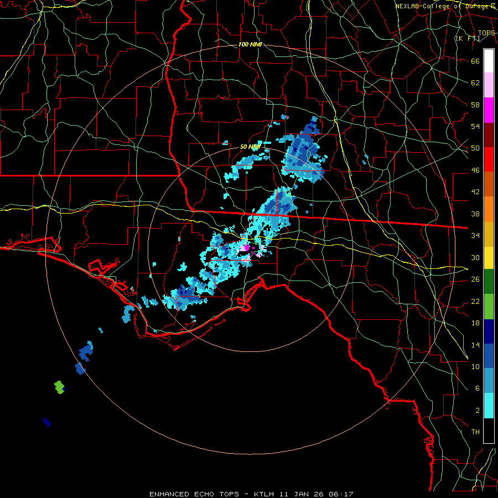This screenshot has width=498, height=498.
Task: Click the dark orange legend swatch
Action: [x=489, y=184]
